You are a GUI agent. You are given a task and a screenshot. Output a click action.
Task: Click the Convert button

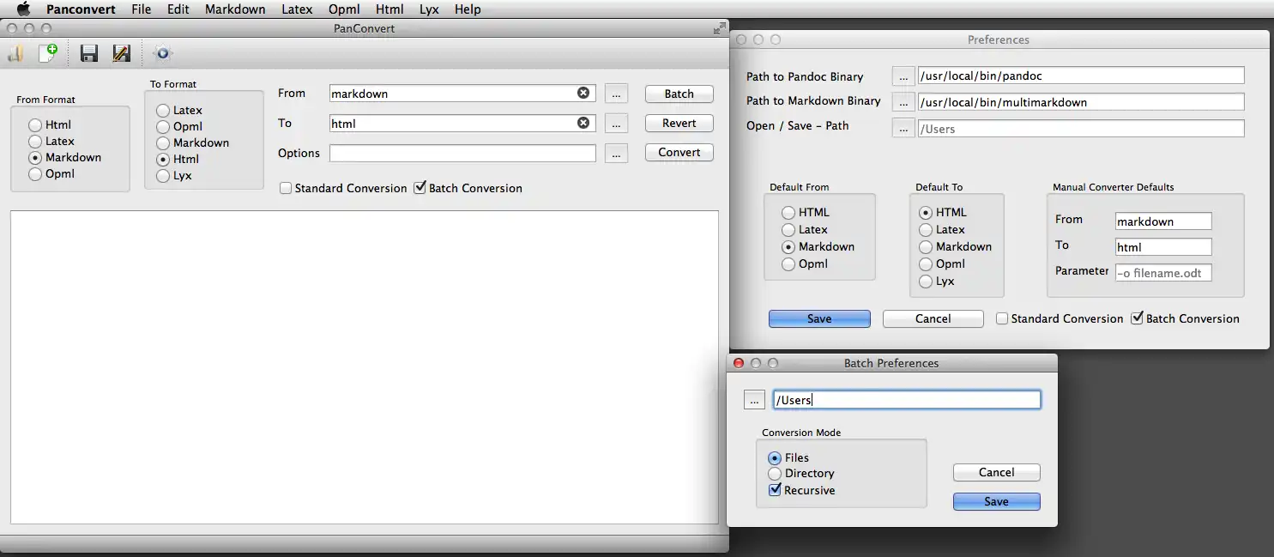pyautogui.click(x=679, y=152)
